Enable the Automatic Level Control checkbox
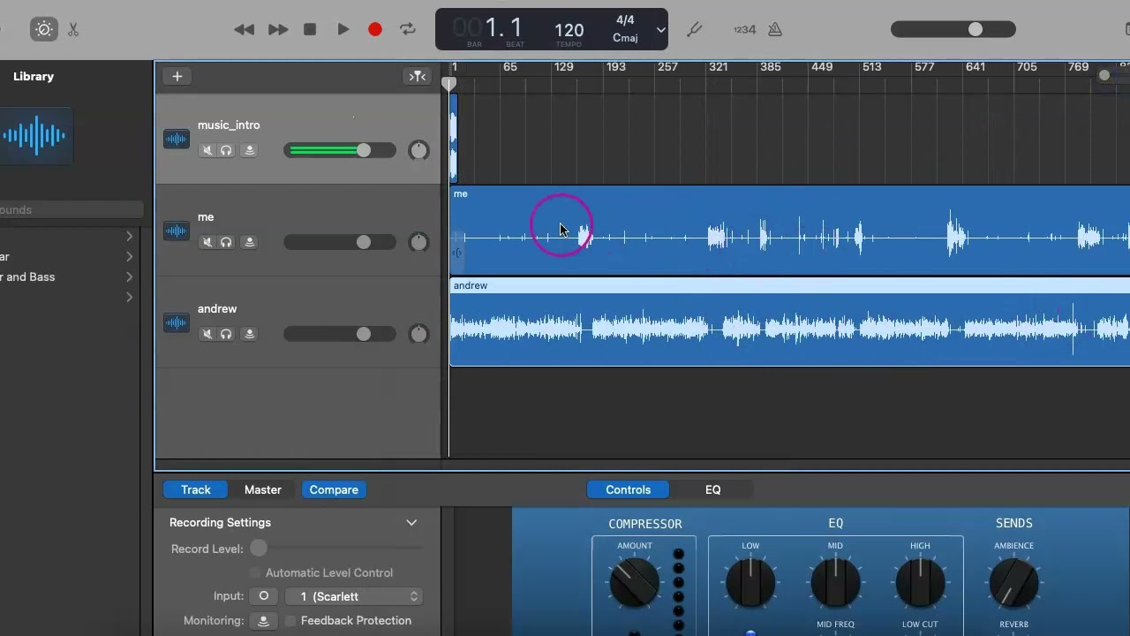 click(x=256, y=572)
